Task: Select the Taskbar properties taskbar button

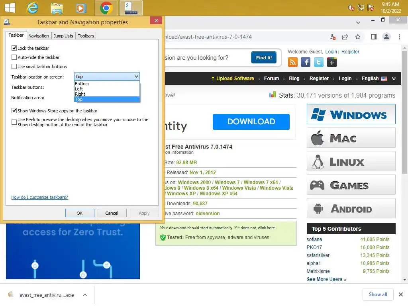Action: 131,8
